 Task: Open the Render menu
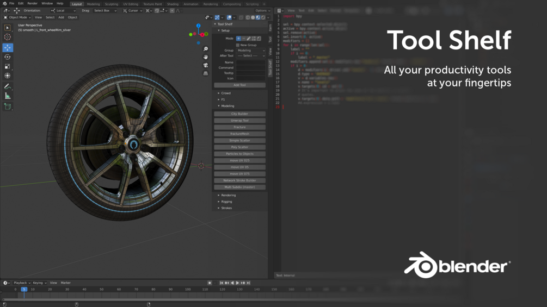33,3
